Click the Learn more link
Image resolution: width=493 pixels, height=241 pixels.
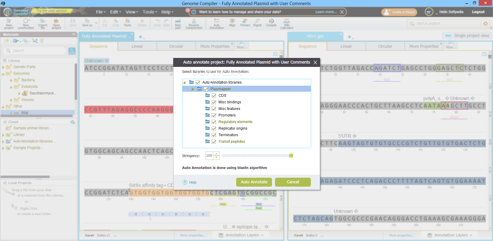point(326,12)
